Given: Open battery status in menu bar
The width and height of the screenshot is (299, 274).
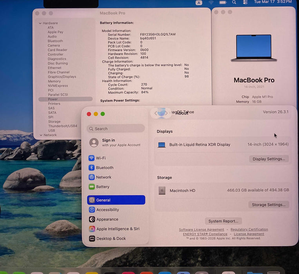Looking at the screenshot, I should pyautogui.click(x=223, y=2).
